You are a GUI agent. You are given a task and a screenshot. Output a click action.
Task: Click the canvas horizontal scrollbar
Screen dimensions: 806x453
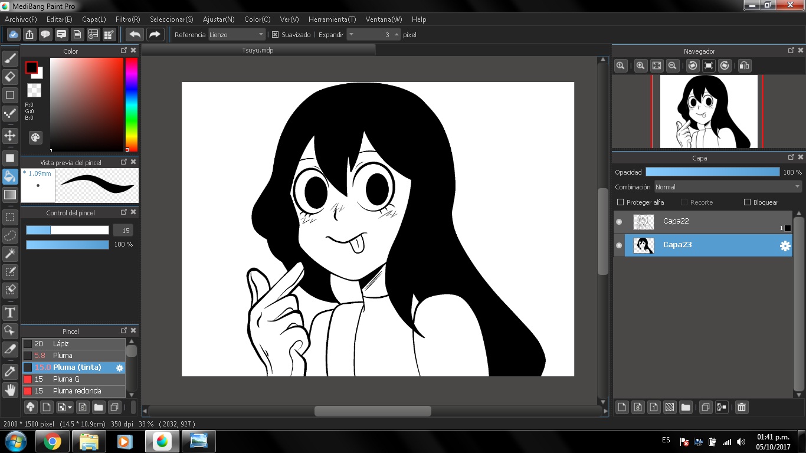[372, 411]
